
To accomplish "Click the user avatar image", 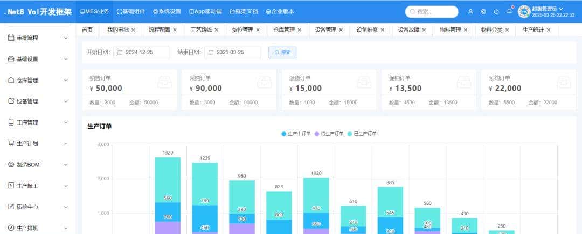I will 524,12.
